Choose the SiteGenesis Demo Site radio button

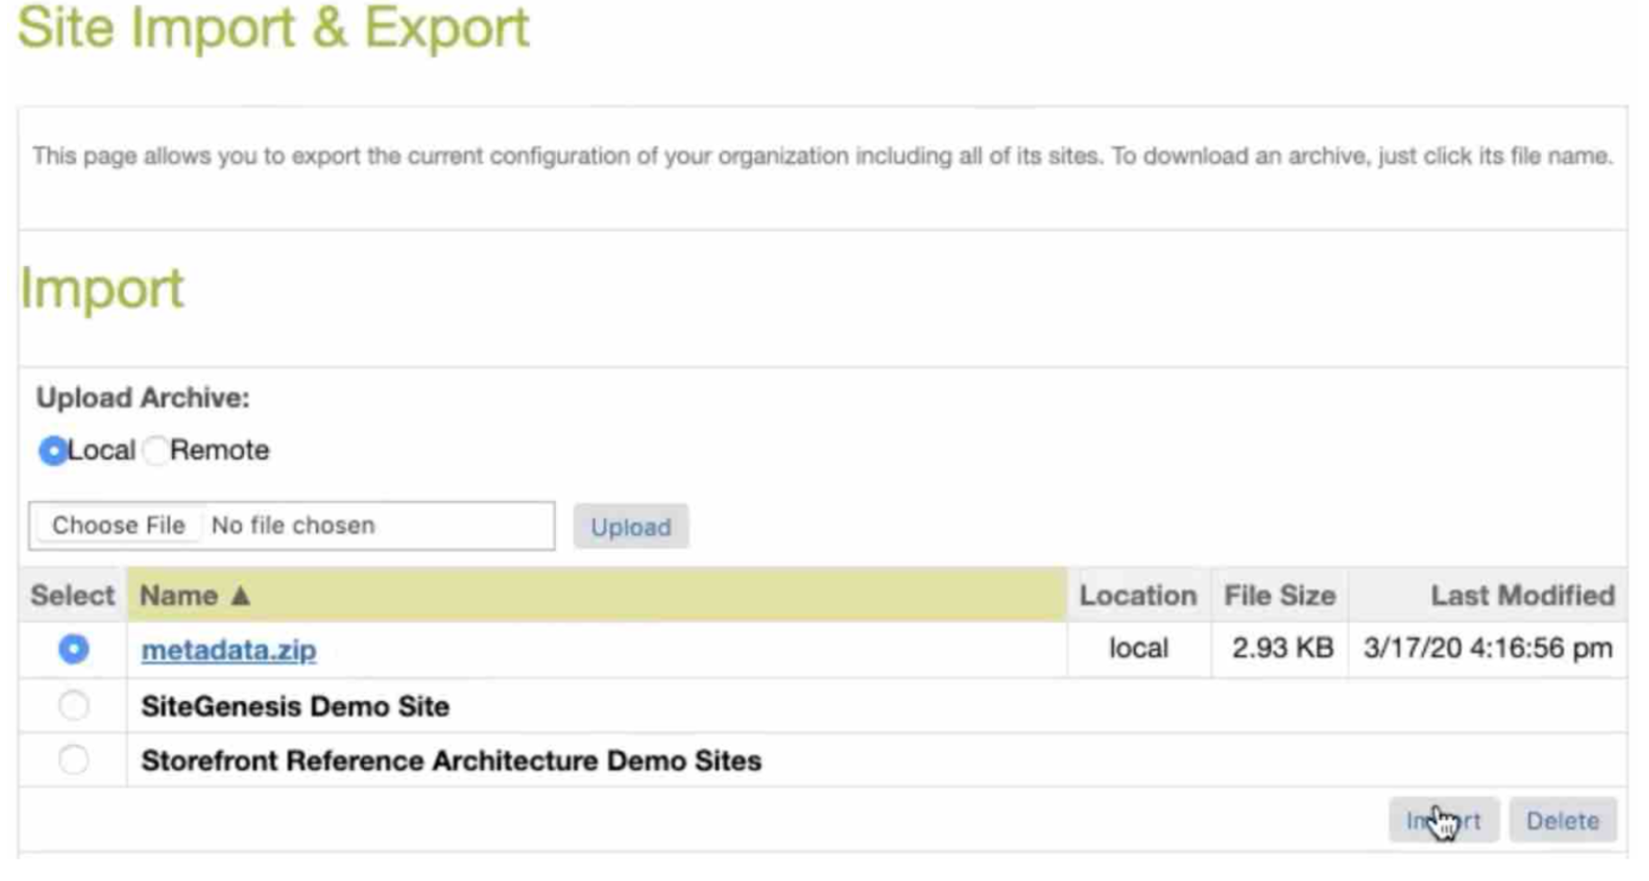pyautogui.click(x=74, y=705)
